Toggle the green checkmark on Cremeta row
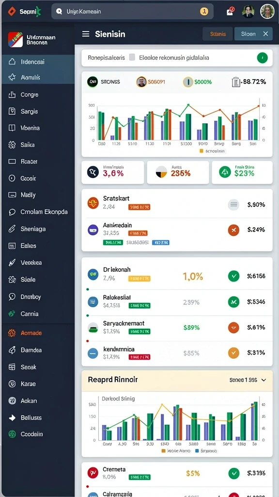 point(234,473)
